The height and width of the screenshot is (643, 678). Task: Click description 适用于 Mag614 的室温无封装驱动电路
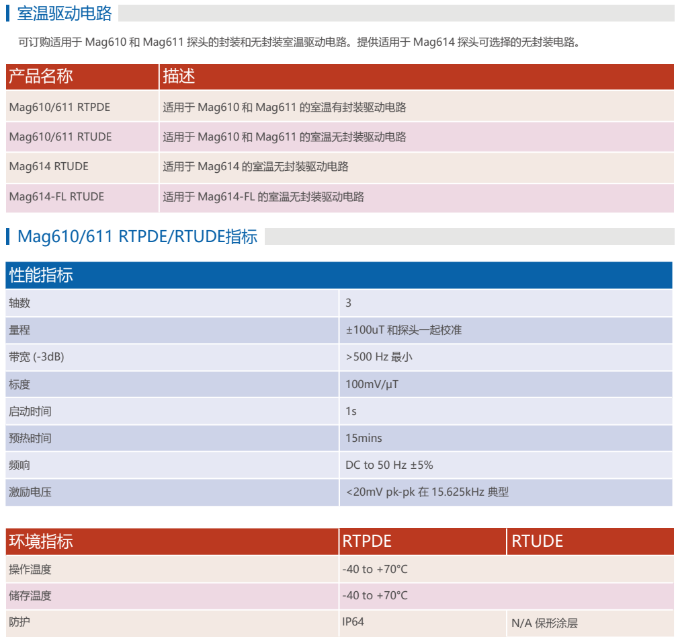(x=255, y=167)
